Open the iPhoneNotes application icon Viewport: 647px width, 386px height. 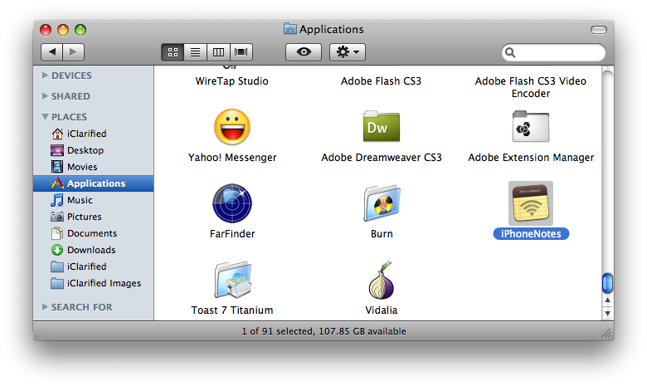click(x=530, y=203)
